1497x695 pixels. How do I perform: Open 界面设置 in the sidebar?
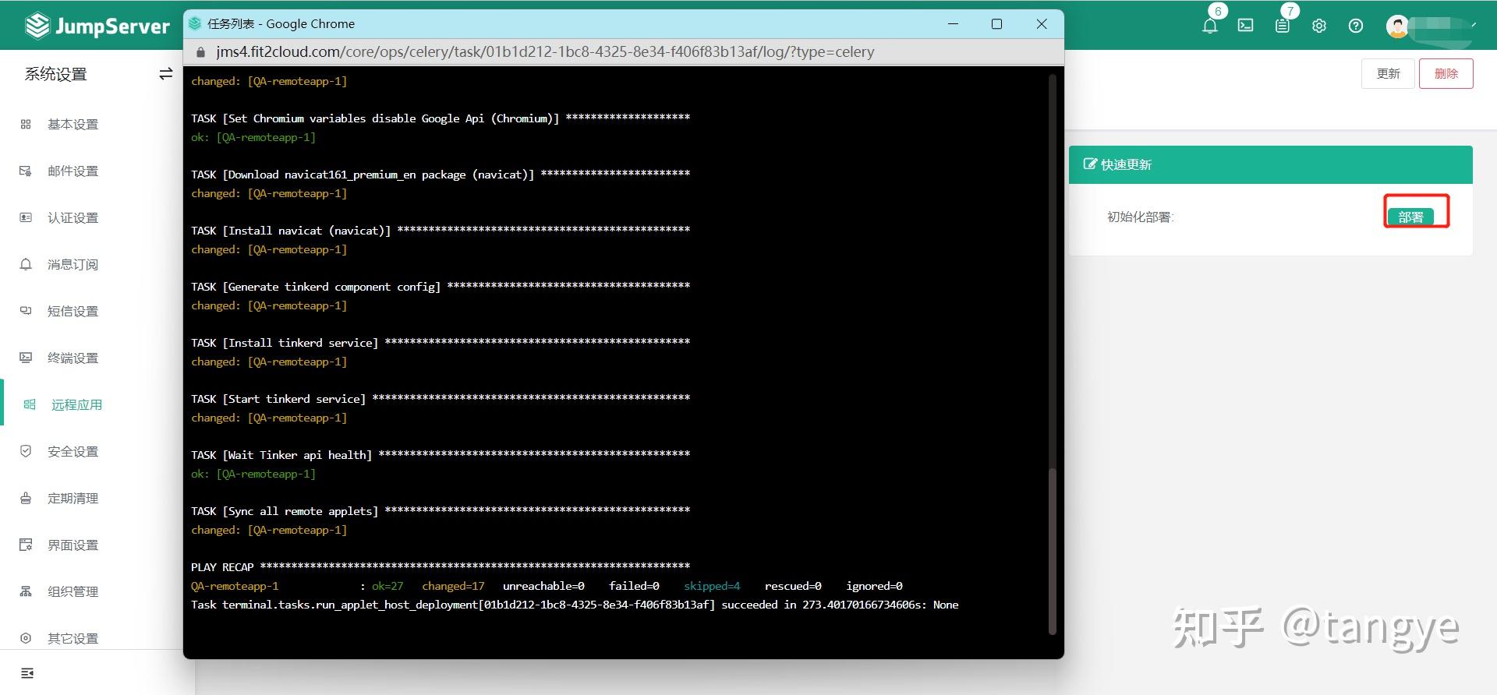(x=73, y=545)
